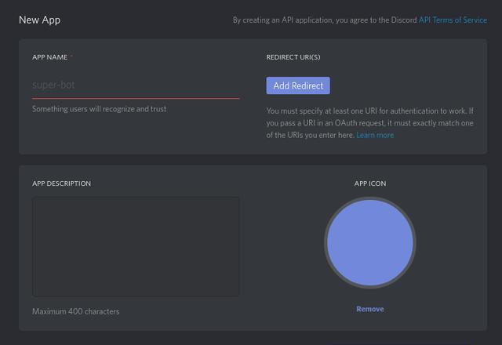This screenshot has width=502, height=345.
Task: Click the redirect URI explanation paragraph
Action: click(x=369, y=123)
